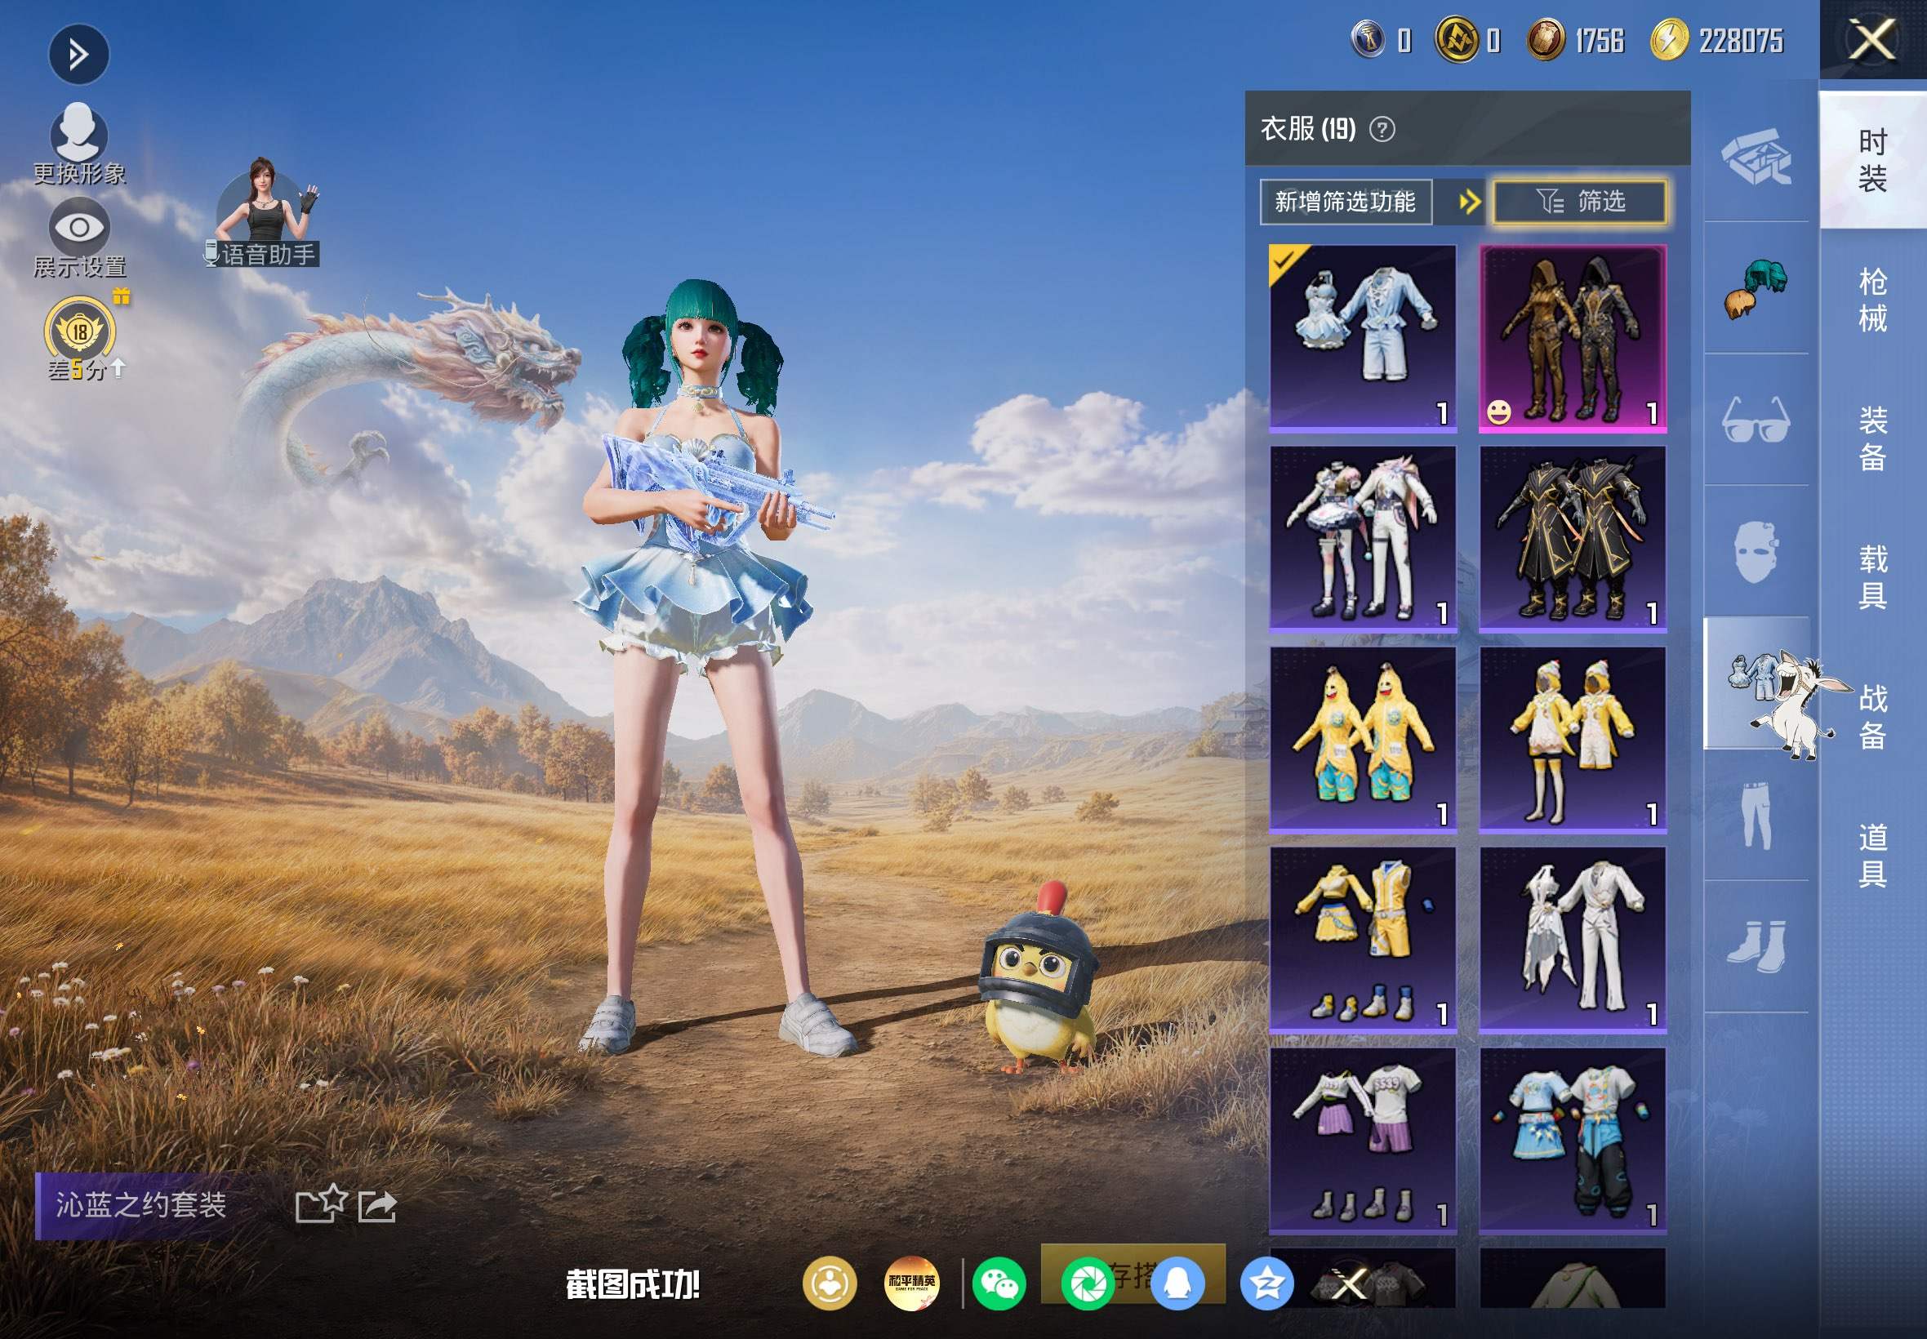The width and height of the screenshot is (1927, 1339).
Task: Open the 语音助手 voice assistant
Action: pos(265,213)
